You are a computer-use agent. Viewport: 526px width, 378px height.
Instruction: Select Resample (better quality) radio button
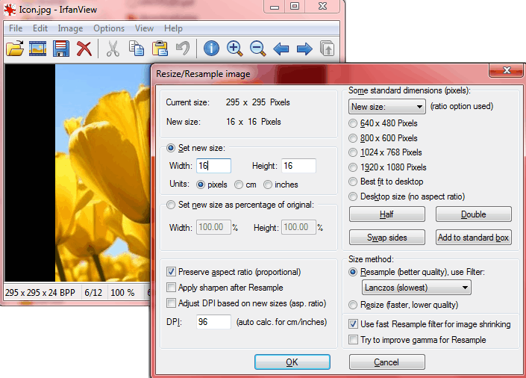pos(353,272)
